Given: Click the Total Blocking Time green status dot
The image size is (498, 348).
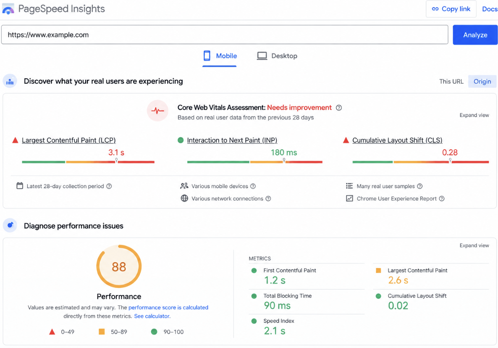Looking at the screenshot, I should 254,296.
